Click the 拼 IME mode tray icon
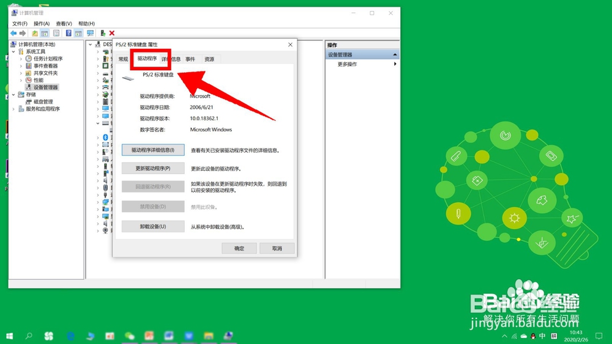612x344 pixels. tap(554, 336)
